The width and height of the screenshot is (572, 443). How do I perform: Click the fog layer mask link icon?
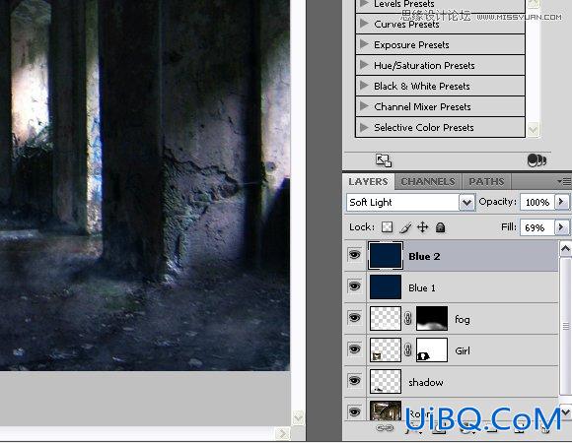click(x=408, y=319)
